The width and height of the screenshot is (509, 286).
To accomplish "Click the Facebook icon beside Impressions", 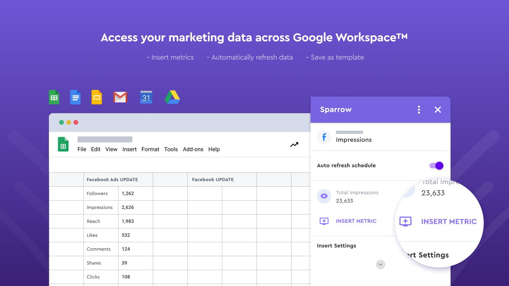I will [x=324, y=137].
